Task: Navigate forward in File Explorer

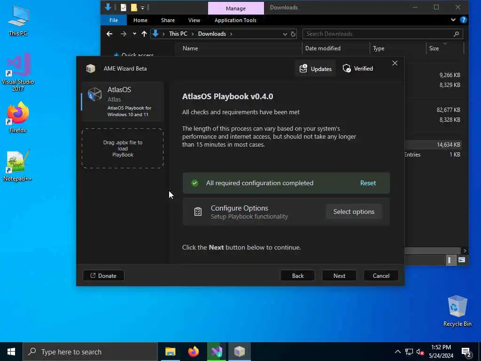Action: [124, 34]
